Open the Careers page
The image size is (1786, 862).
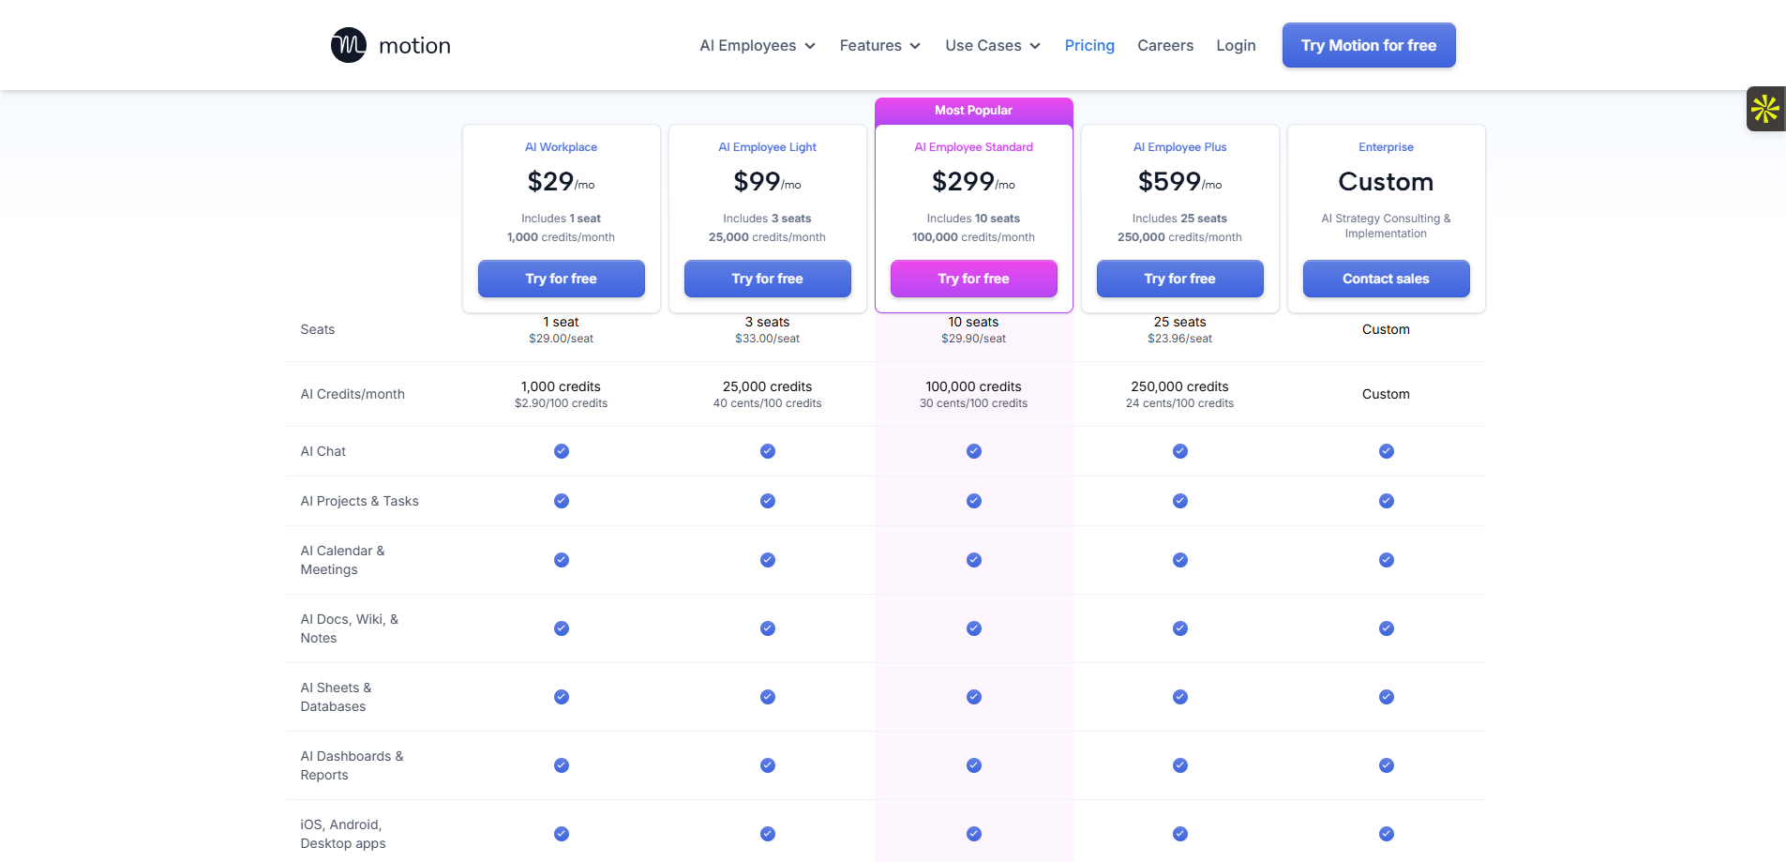pyautogui.click(x=1165, y=45)
